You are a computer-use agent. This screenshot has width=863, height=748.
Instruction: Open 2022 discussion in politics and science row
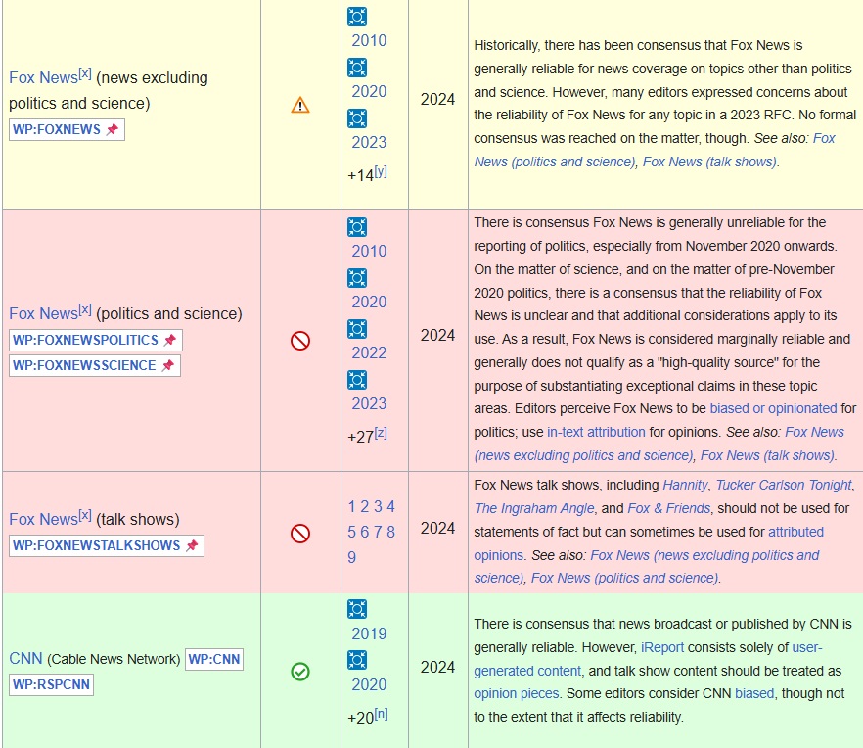[x=369, y=352]
